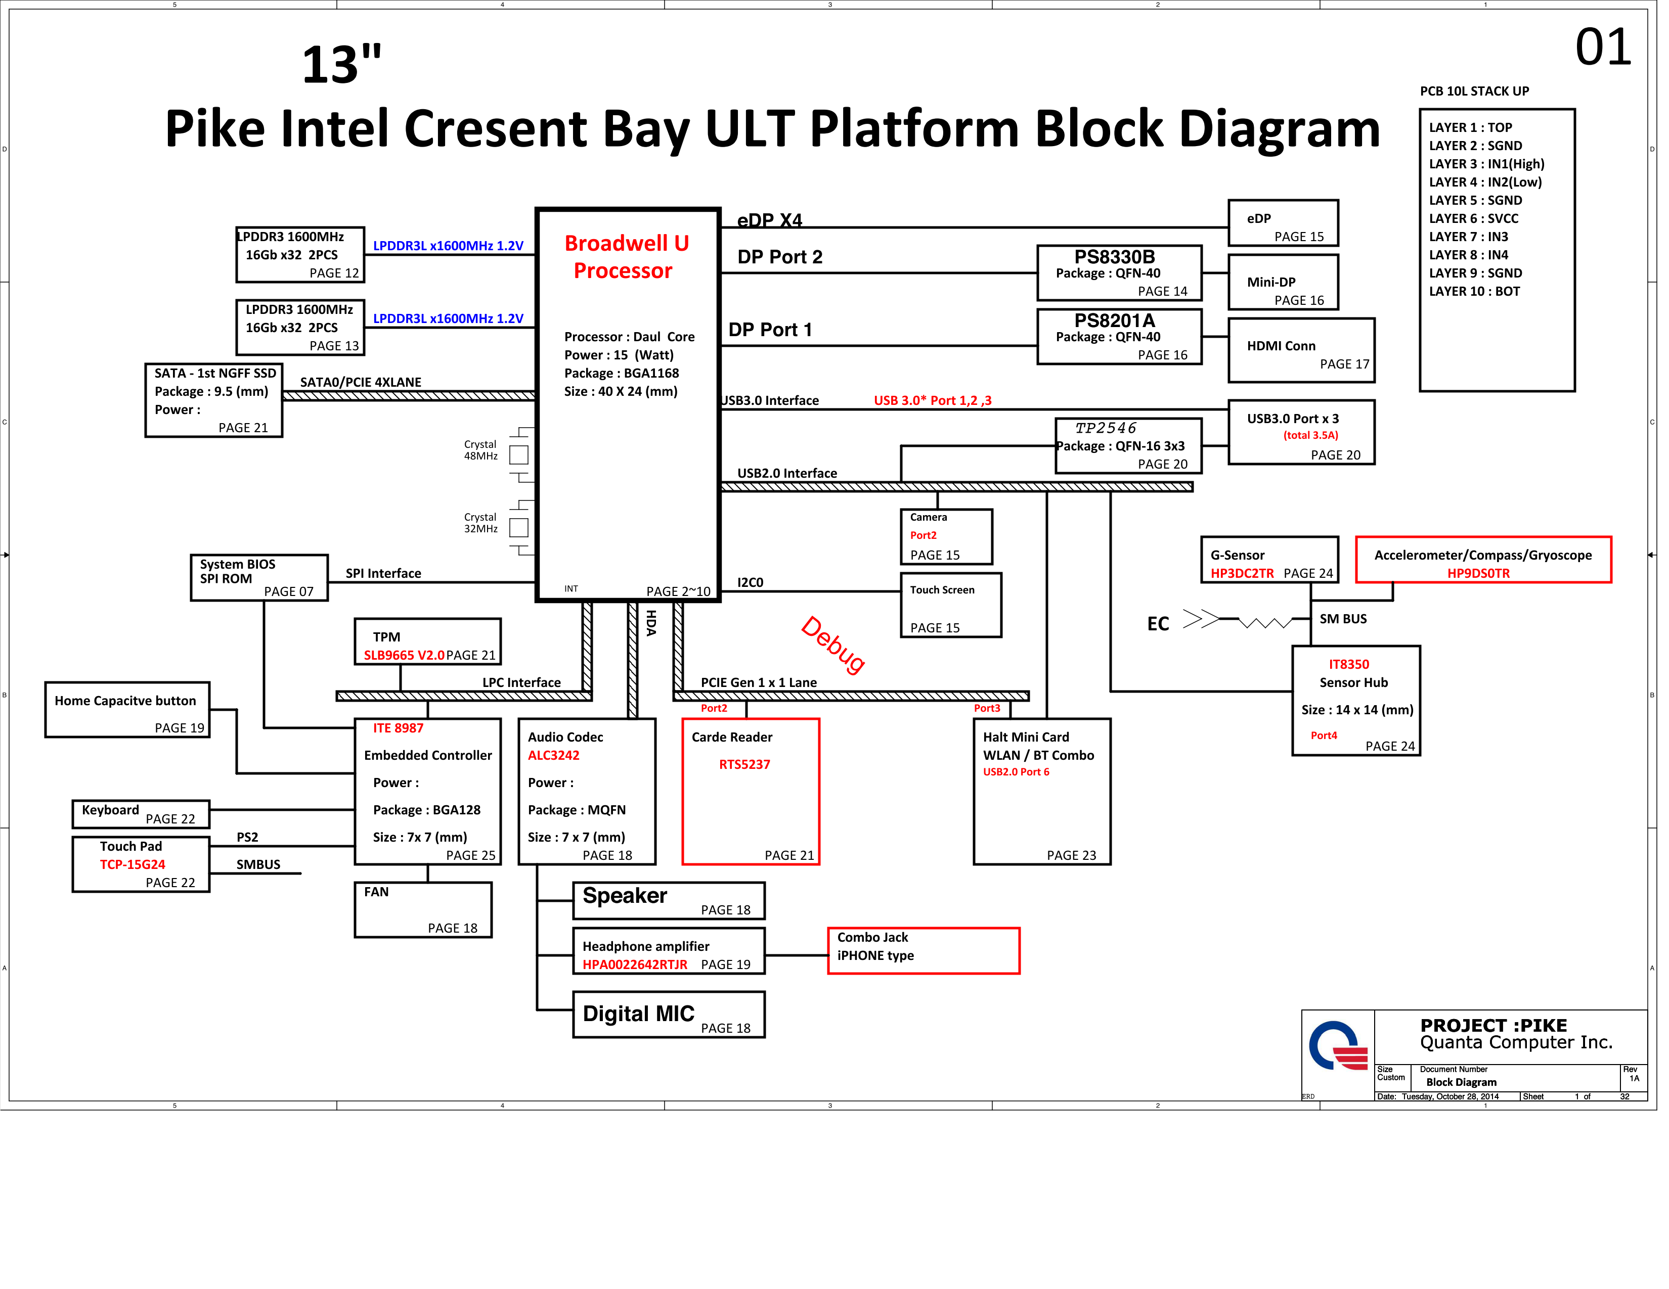
Task: Click the red Debug label
Action: click(x=833, y=644)
